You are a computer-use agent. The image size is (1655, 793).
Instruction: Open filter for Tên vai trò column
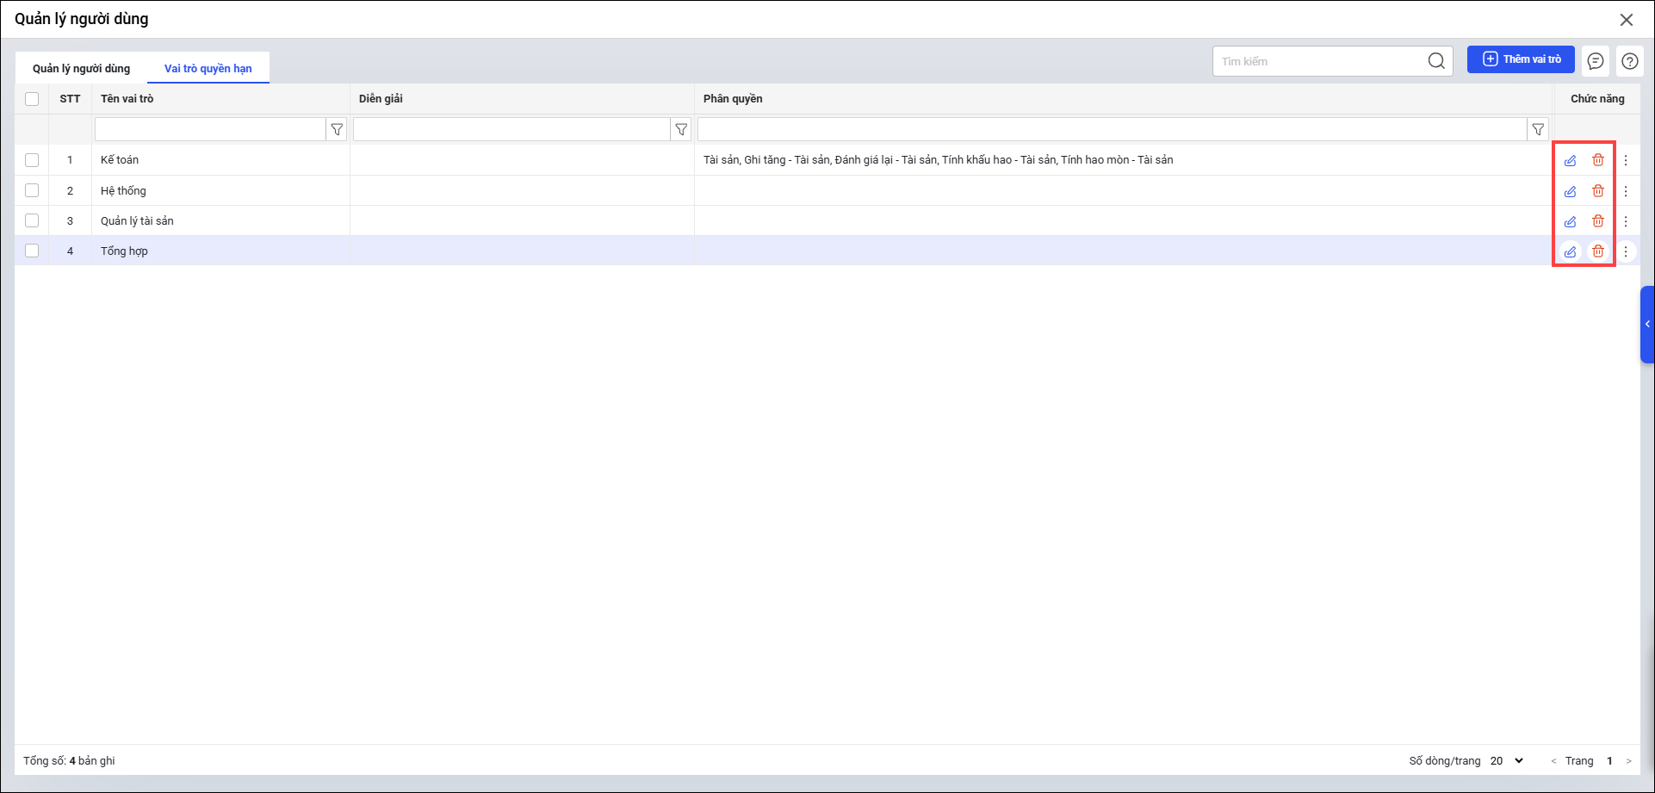pyautogui.click(x=337, y=130)
